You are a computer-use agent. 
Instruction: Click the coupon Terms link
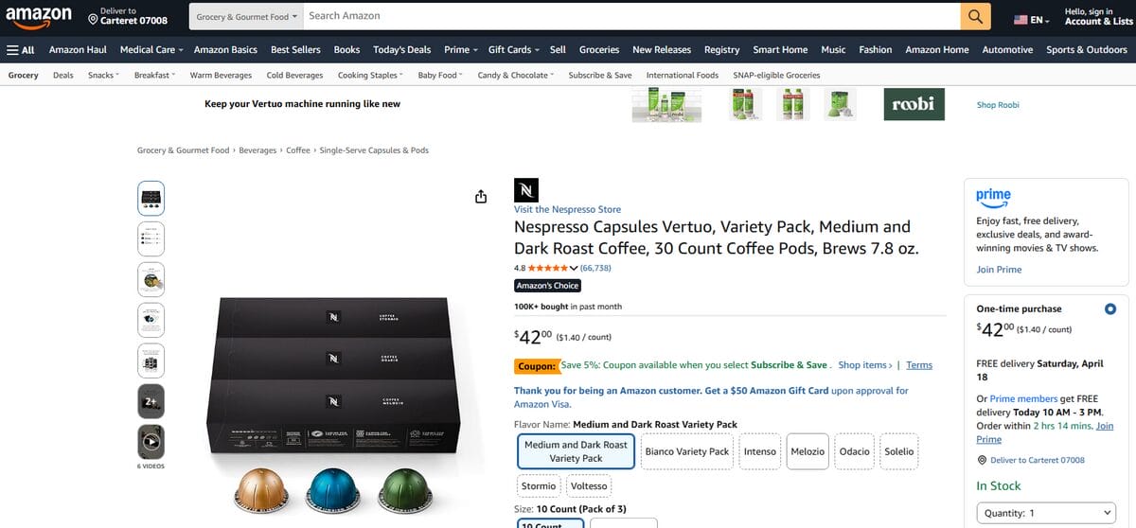tap(919, 364)
